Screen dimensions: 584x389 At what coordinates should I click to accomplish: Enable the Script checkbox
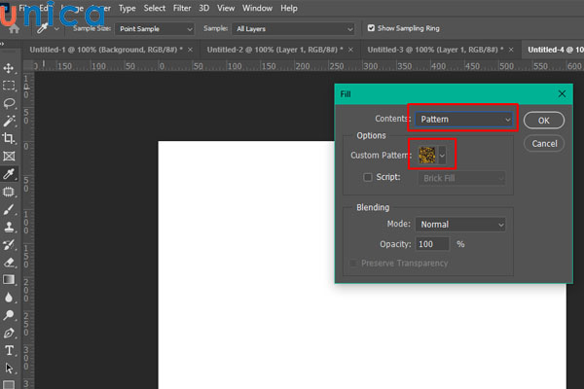pos(368,178)
